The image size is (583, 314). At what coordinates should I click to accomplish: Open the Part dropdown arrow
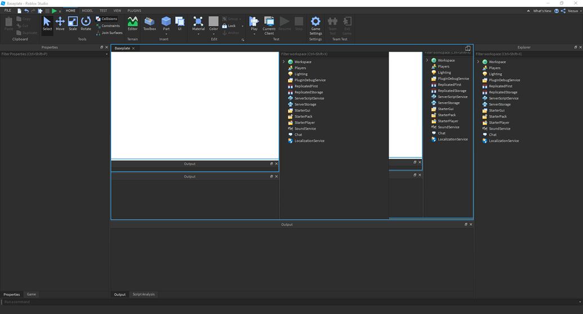[166, 34]
